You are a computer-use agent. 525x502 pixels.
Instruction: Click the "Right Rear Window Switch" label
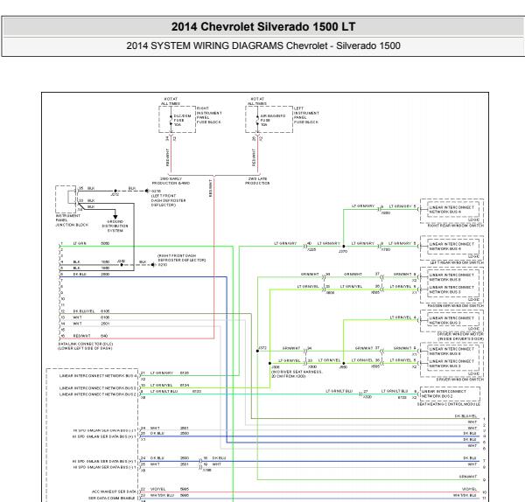coord(455,226)
